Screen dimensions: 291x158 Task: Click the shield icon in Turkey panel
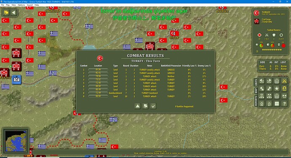pos(274,35)
